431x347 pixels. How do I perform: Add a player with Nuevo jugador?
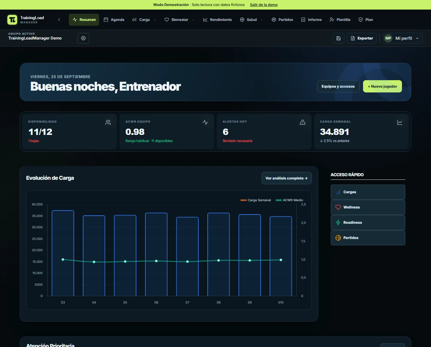pos(383,86)
